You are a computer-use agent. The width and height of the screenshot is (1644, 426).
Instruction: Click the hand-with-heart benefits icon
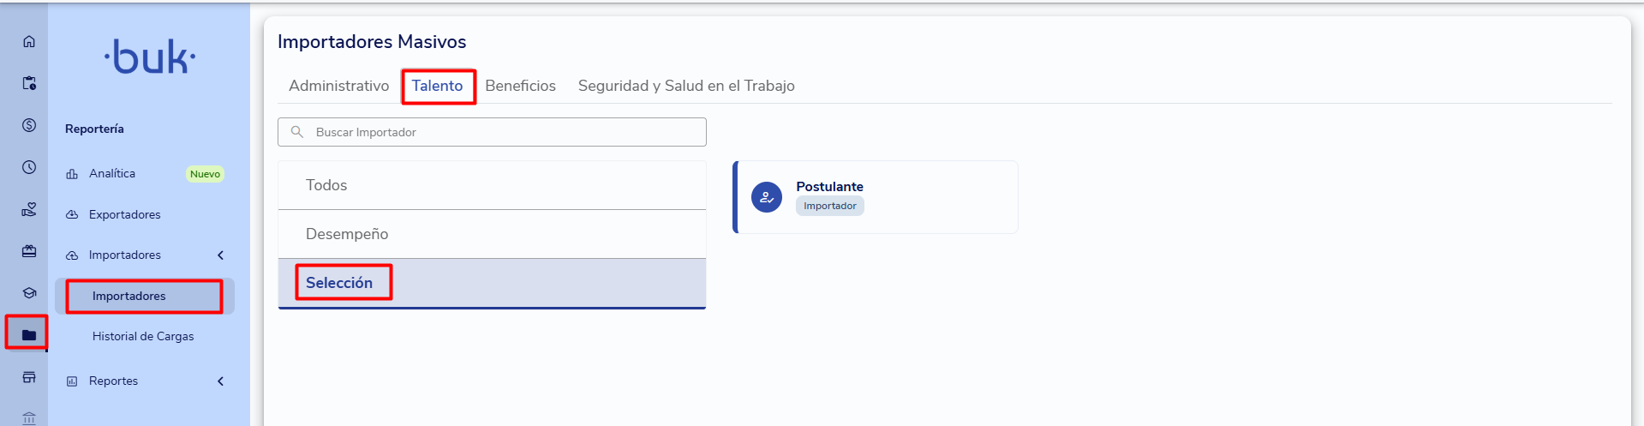click(29, 209)
